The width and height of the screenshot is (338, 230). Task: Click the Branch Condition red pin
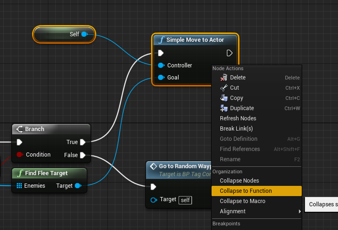tap(20, 155)
